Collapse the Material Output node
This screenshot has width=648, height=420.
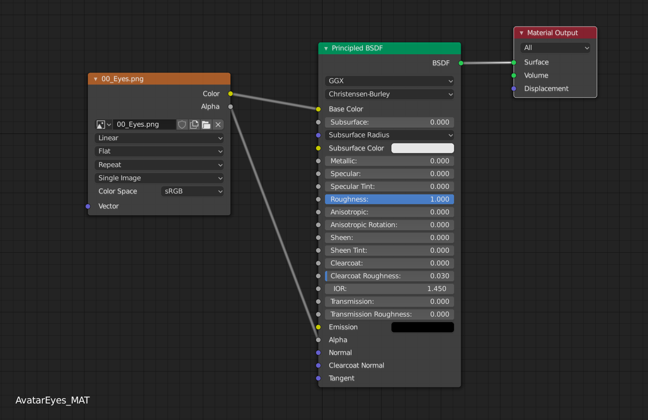521,33
